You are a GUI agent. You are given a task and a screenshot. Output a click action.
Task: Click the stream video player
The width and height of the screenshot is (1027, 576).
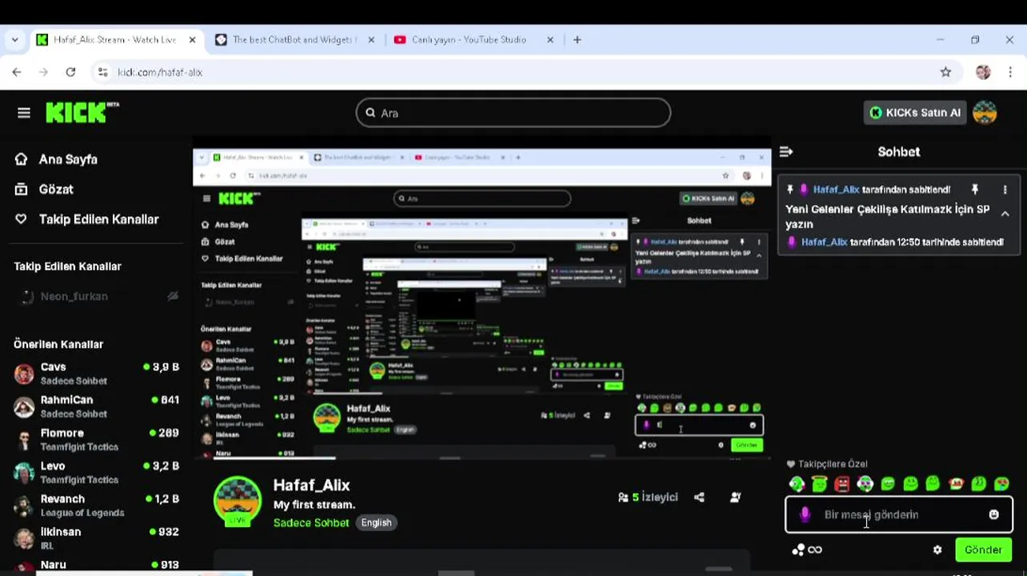(x=482, y=304)
